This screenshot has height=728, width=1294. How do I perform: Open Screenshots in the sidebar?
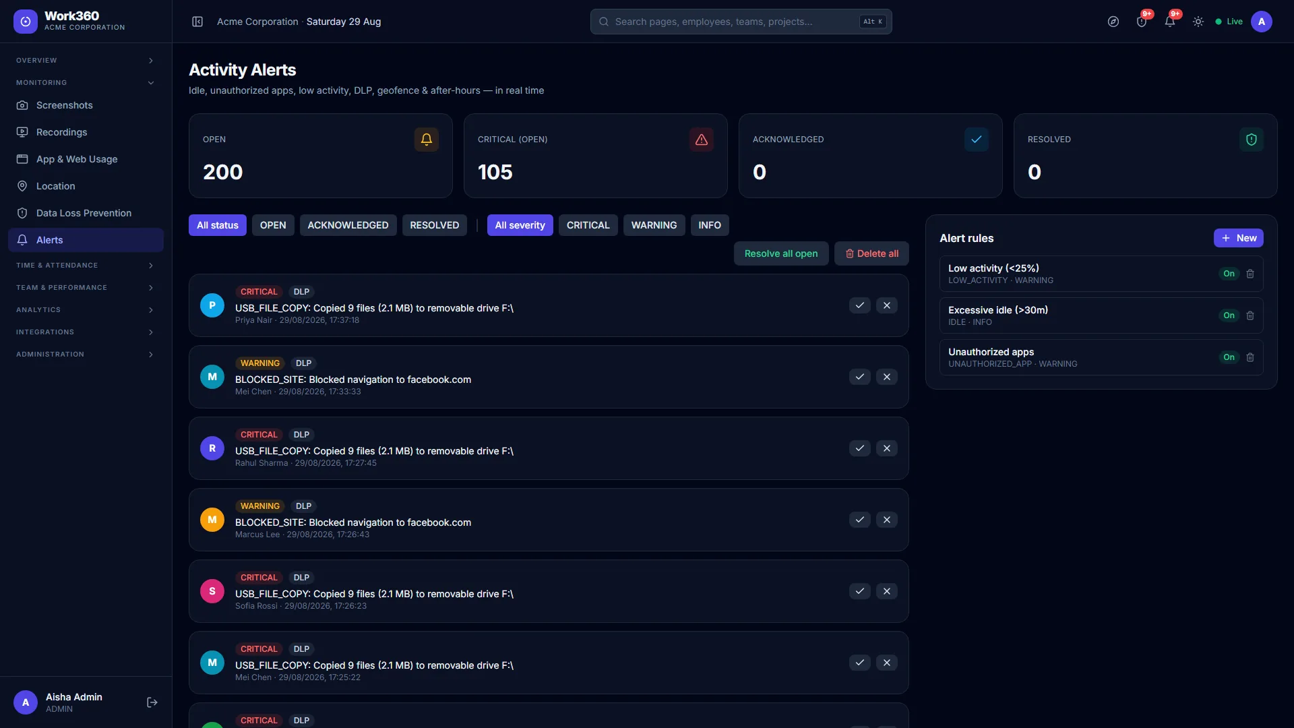86,105
